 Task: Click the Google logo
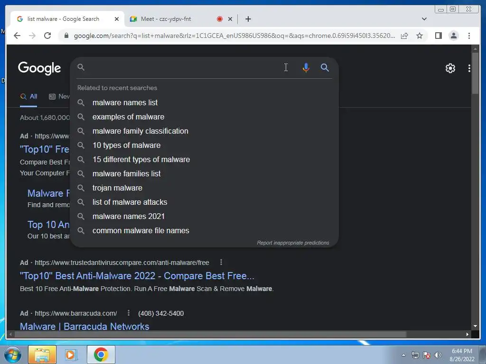click(39, 68)
